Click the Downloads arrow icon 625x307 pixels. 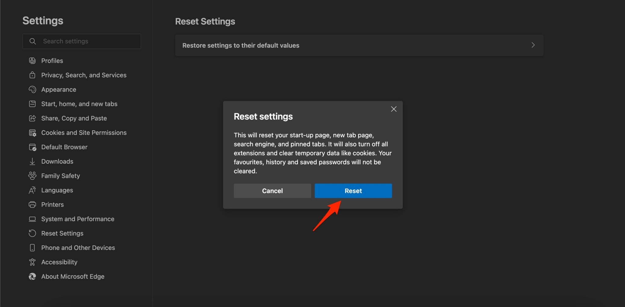pyautogui.click(x=32, y=161)
